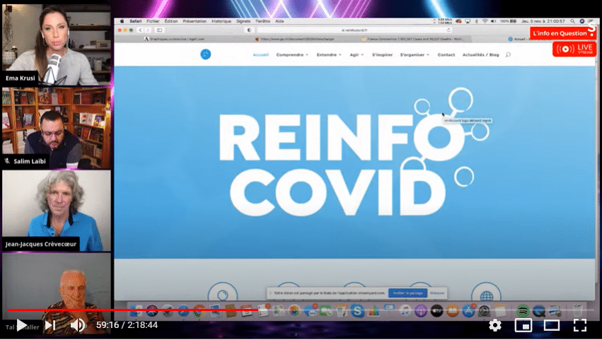Screen dimensions: 602x340
Task: Click the privacy shield icon beside the address bar
Action: 250,30
